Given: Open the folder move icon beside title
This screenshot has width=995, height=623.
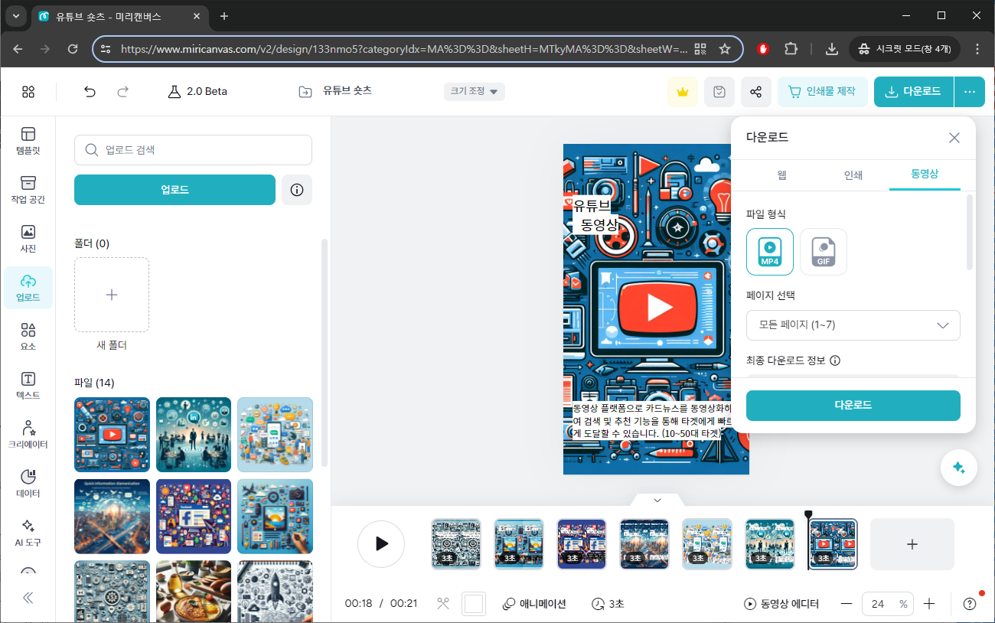Looking at the screenshot, I should point(305,91).
